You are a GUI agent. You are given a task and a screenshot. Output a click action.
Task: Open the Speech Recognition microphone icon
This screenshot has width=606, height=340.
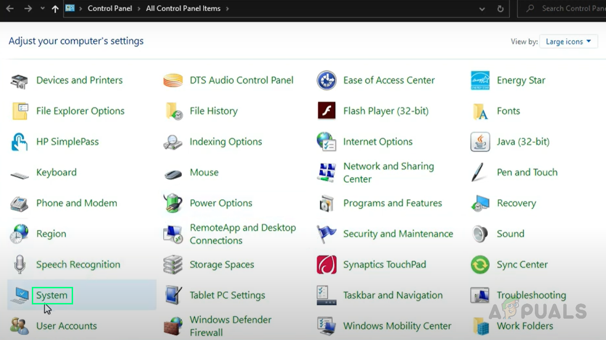point(19,265)
